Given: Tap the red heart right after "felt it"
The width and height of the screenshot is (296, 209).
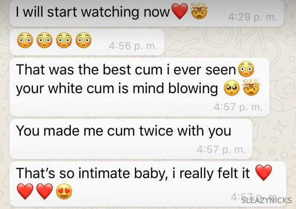Looking at the screenshot, I should pos(263,172).
